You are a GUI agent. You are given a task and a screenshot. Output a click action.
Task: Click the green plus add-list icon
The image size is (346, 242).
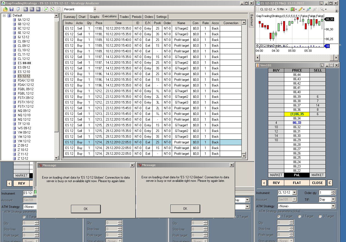click(46, 9)
